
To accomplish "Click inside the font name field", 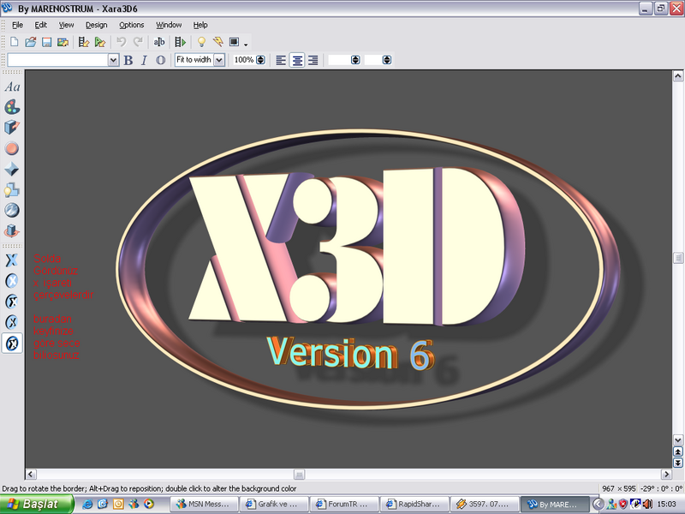I will (57, 60).
